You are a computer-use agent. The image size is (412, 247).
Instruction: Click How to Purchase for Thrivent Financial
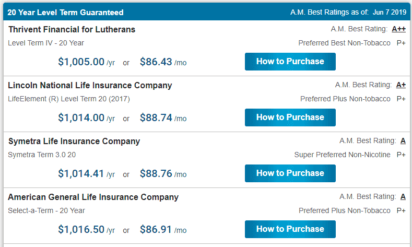pyautogui.click(x=290, y=62)
